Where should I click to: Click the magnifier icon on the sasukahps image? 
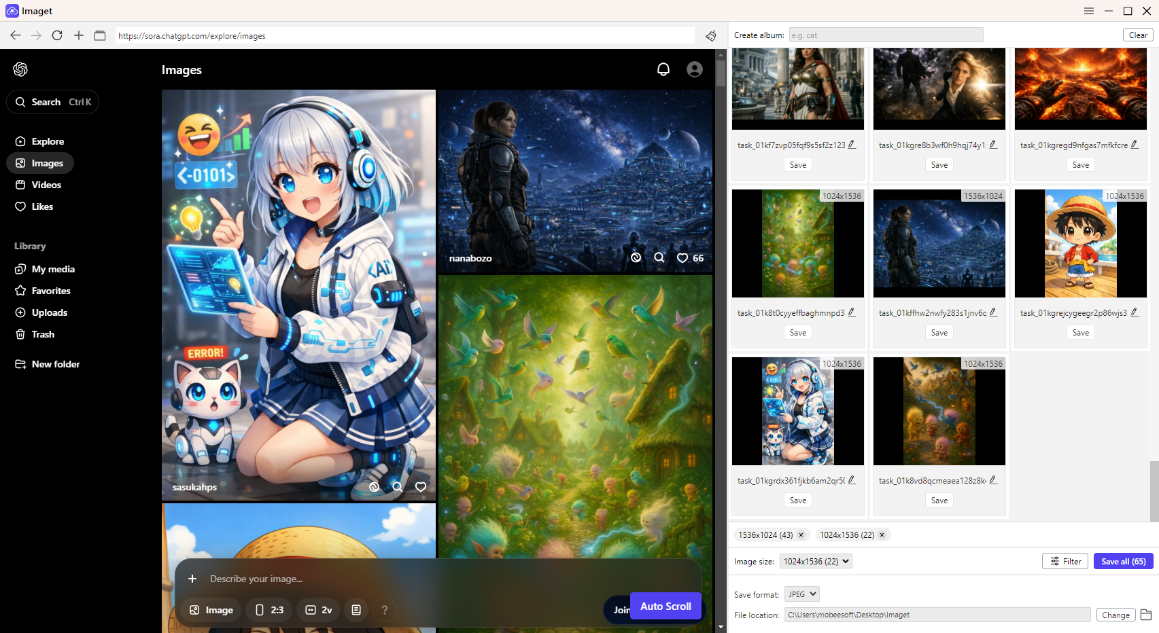click(397, 486)
